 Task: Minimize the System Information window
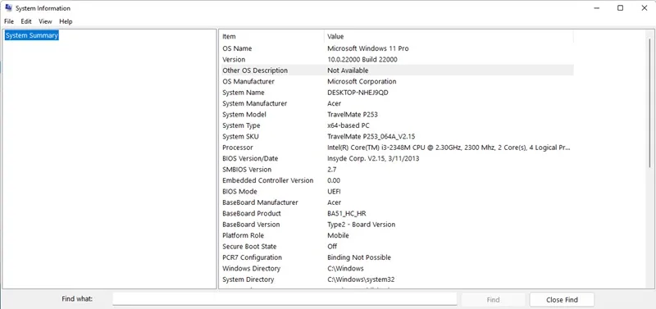click(597, 8)
